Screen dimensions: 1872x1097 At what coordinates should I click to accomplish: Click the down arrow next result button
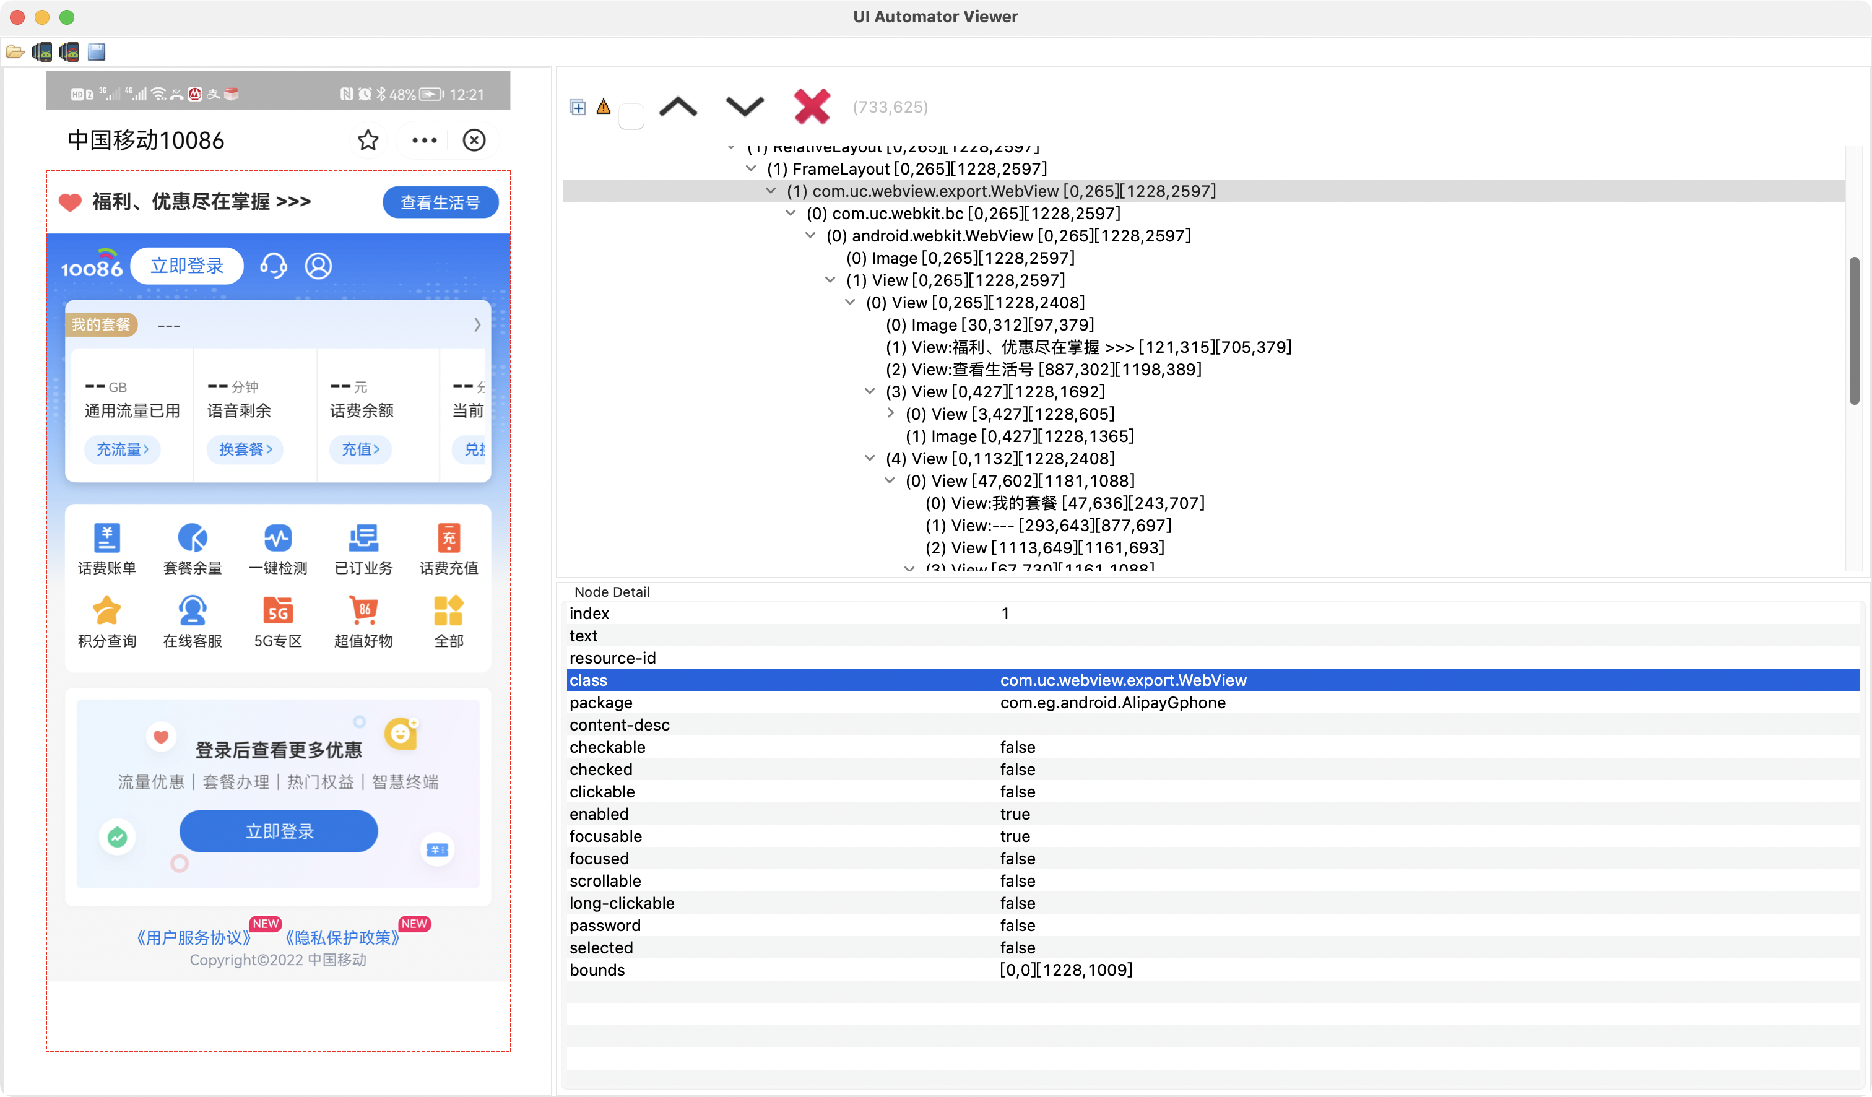click(744, 107)
